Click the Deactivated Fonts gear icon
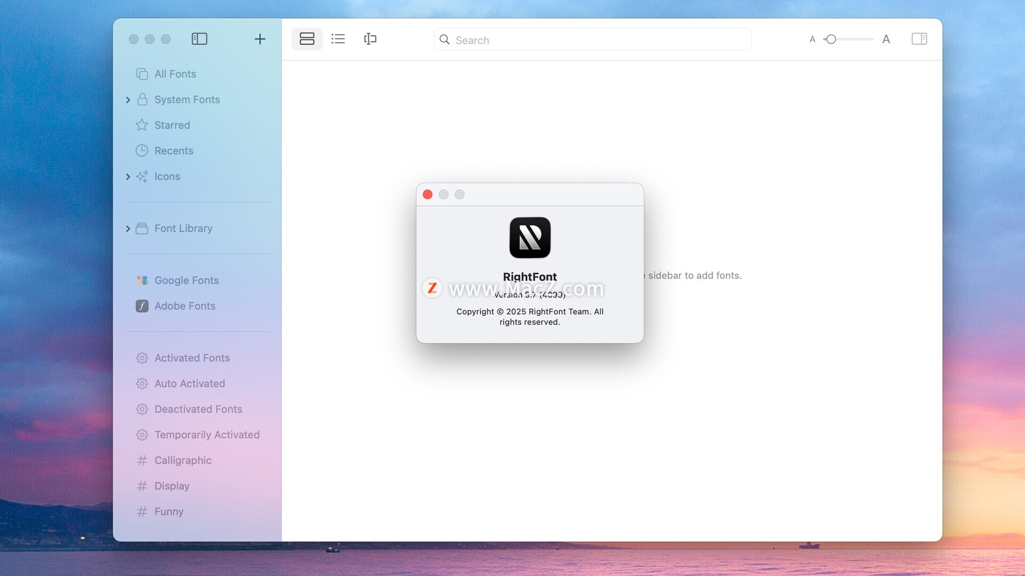 (x=142, y=409)
